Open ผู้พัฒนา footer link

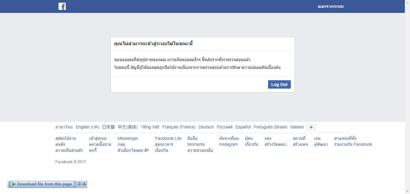coord(321,144)
